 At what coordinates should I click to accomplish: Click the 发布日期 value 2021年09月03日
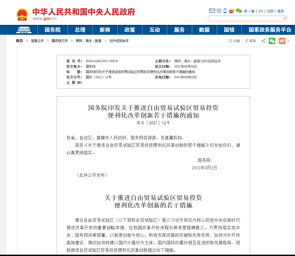(185, 77)
